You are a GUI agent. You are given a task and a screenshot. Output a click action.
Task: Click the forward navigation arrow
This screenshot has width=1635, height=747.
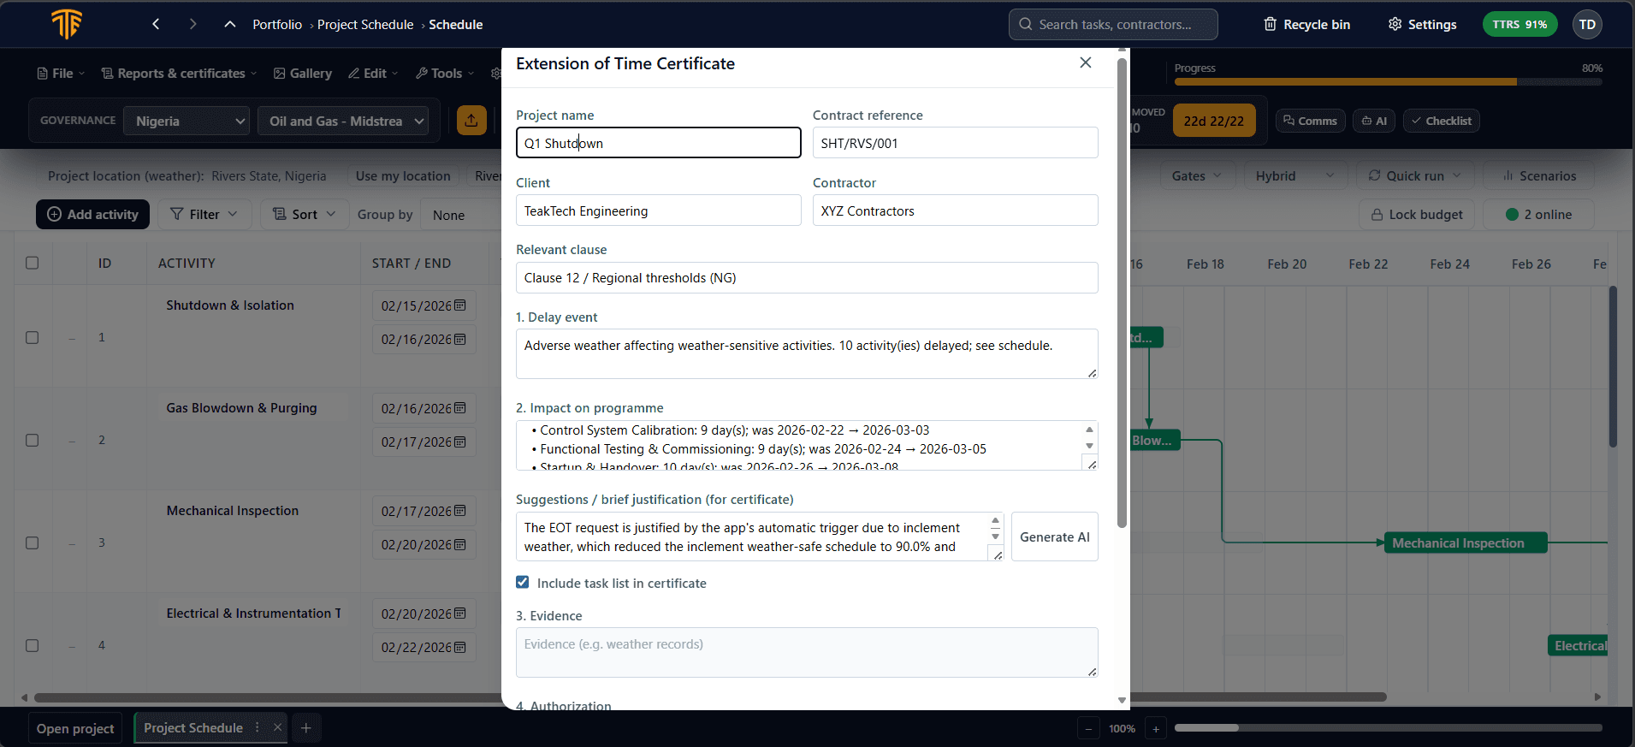tap(193, 25)
